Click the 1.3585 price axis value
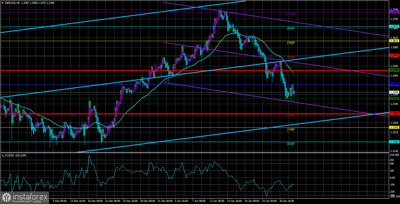Viewport: 400px width, 204px height. tap(394, 47)
